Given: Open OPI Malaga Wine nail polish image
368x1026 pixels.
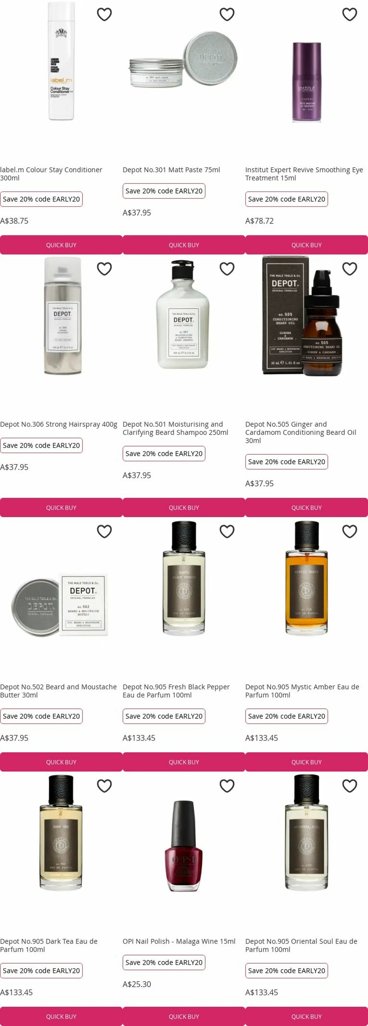Looking at the screenshot, I should tap(184, 846).
